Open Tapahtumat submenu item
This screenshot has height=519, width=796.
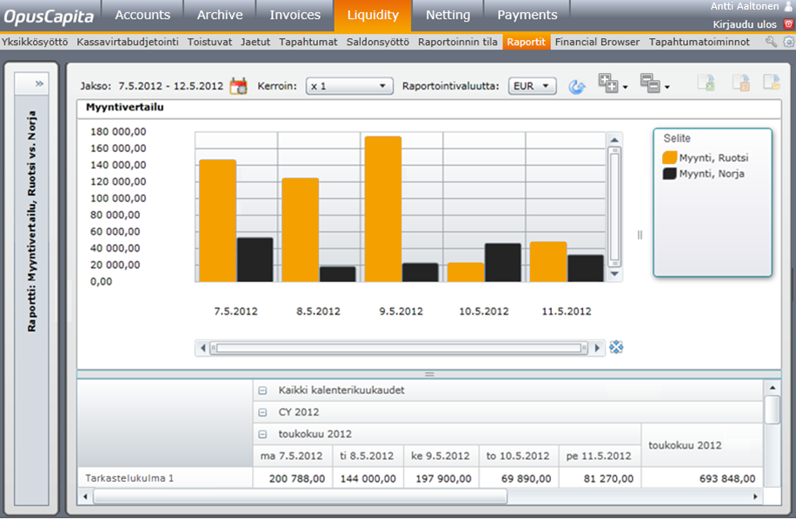tap(308, 42)
